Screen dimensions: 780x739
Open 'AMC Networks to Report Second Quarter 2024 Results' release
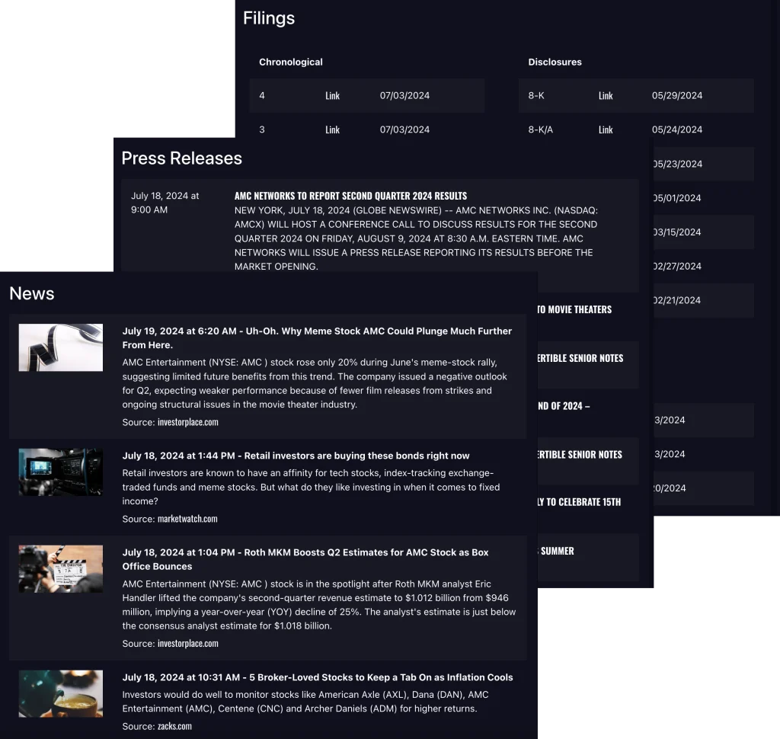tap(350, 196)
